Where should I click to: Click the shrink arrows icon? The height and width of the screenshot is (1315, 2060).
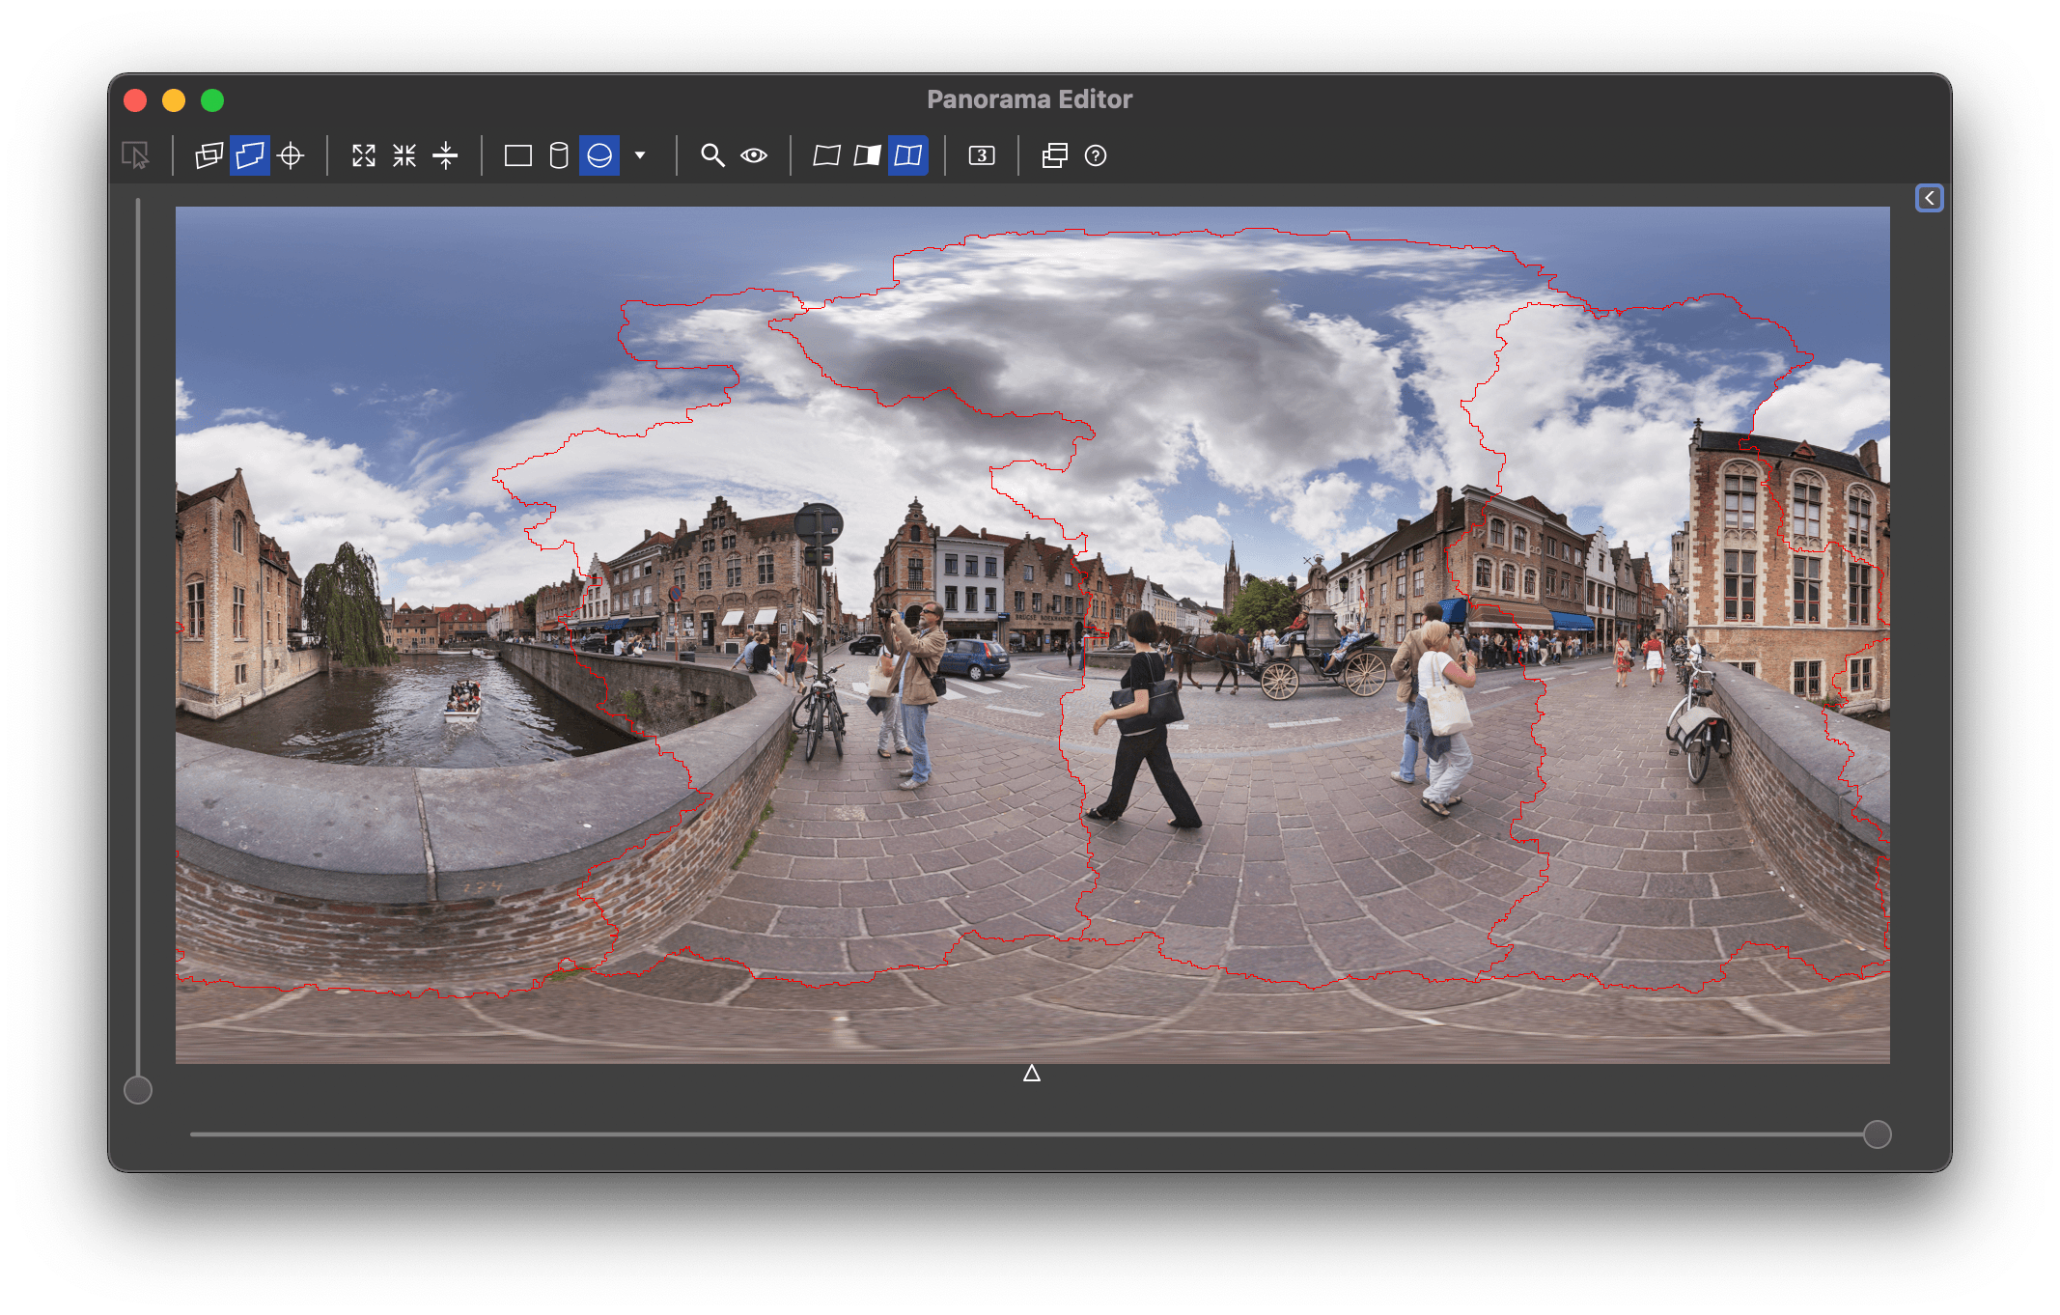[x=404, y=155]
